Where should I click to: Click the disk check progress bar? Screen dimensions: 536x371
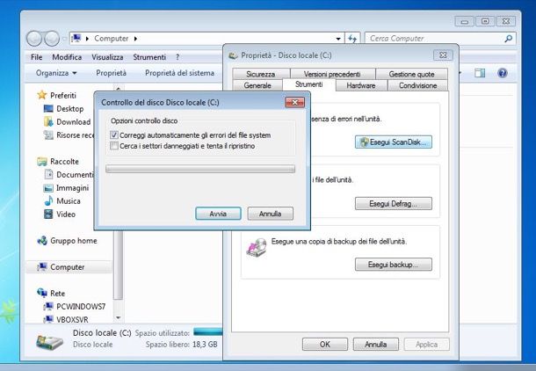point(200,169)
